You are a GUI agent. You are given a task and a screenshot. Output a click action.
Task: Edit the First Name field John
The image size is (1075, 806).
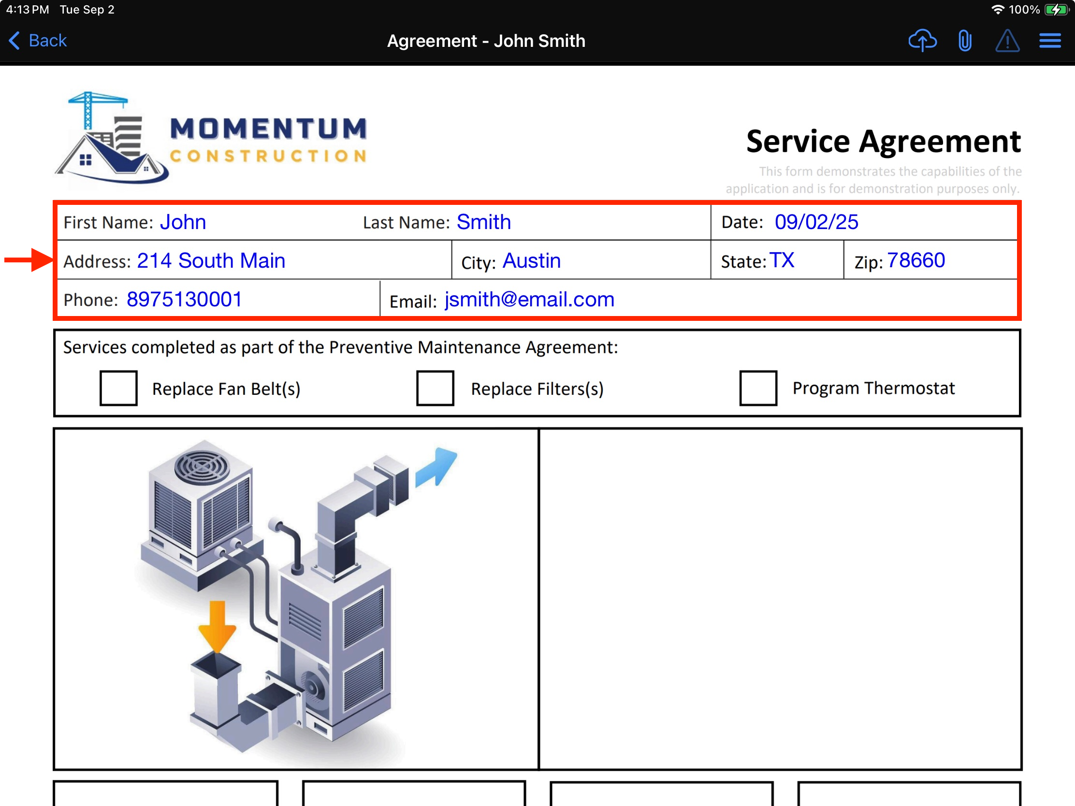pos(183,222)
